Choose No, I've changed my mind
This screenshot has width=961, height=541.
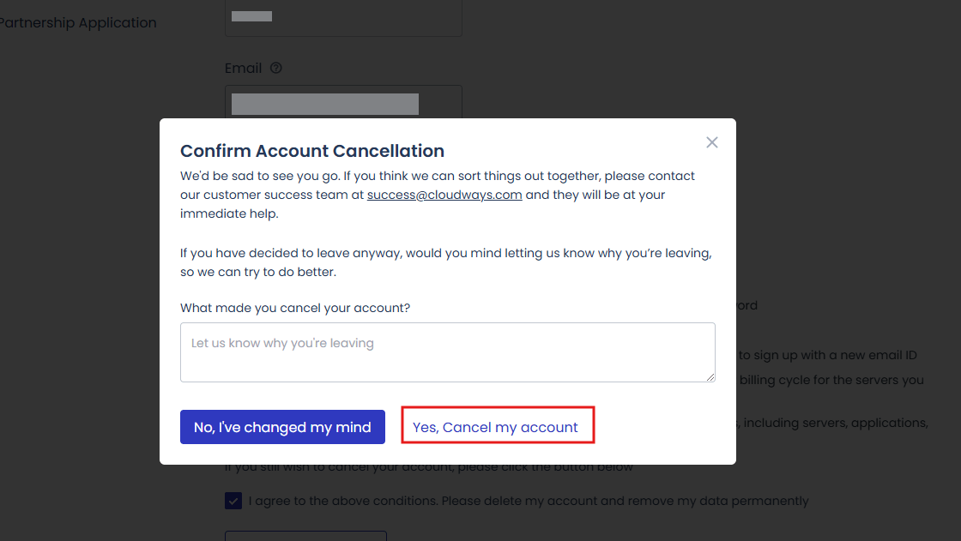282,427
